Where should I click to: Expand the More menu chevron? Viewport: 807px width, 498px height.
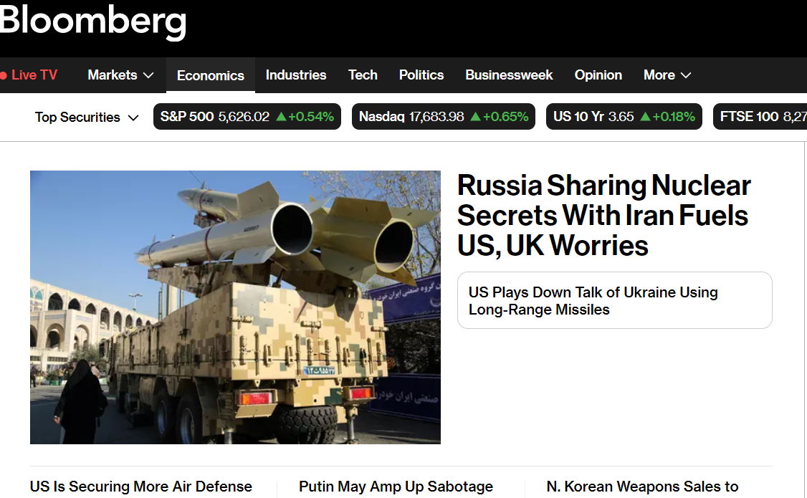pyautogui.click(x=685, y=75)
